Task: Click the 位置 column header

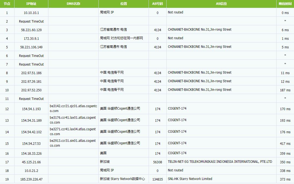Action: click(124, 4)
